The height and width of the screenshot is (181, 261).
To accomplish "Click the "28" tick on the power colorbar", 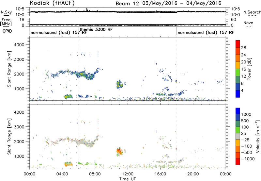I will (x=243, y=48).
